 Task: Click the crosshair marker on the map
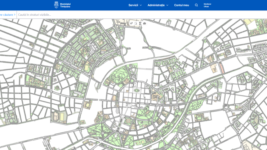[134, 85]
